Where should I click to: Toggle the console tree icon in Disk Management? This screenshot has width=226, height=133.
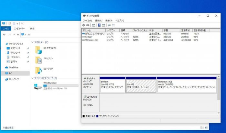click(94, 25)
